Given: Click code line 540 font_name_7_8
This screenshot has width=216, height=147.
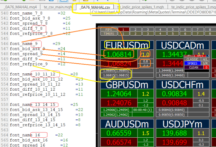Looking at the screenshot, I should tap(38, 13).
